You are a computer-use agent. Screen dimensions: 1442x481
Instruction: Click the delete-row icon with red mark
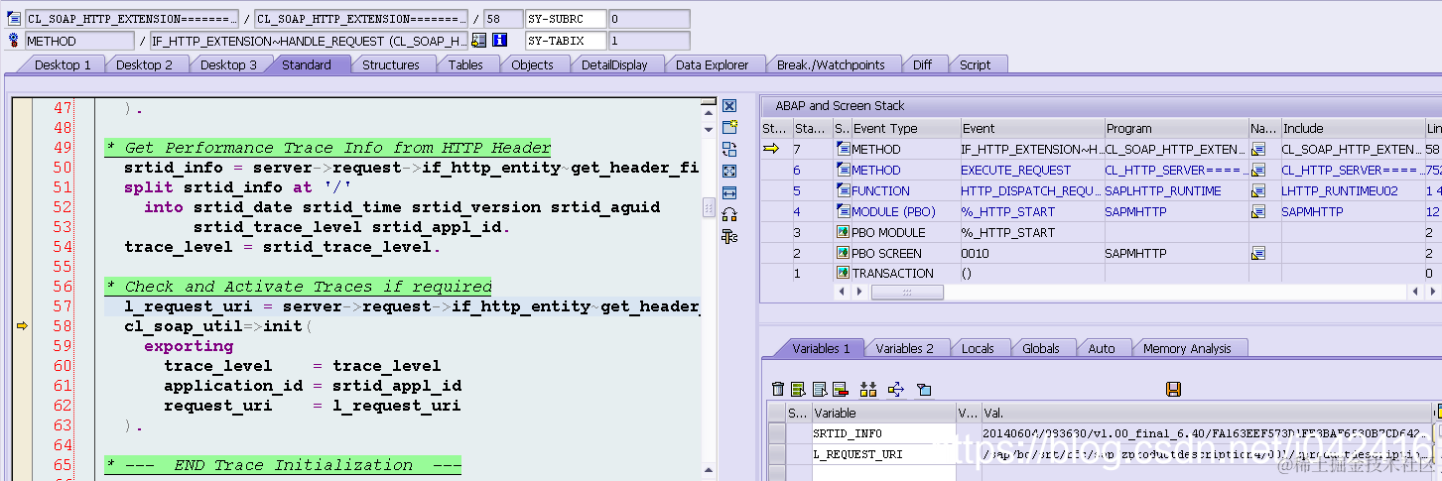840,390
